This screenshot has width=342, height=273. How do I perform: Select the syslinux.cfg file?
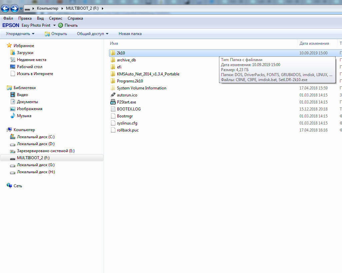127,123
